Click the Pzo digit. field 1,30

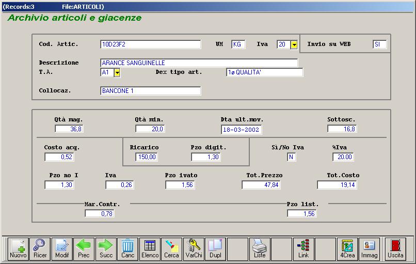tap(206, 157)
